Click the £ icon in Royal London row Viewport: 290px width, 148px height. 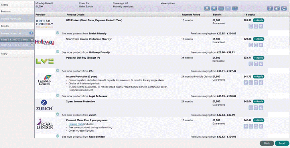tap(261, 126)
